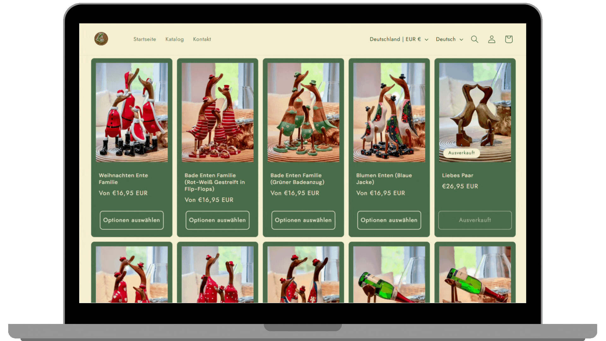Viewport: 606px width, 341px height.
Task: Click the shop logo icon
Action: [101, 39]
